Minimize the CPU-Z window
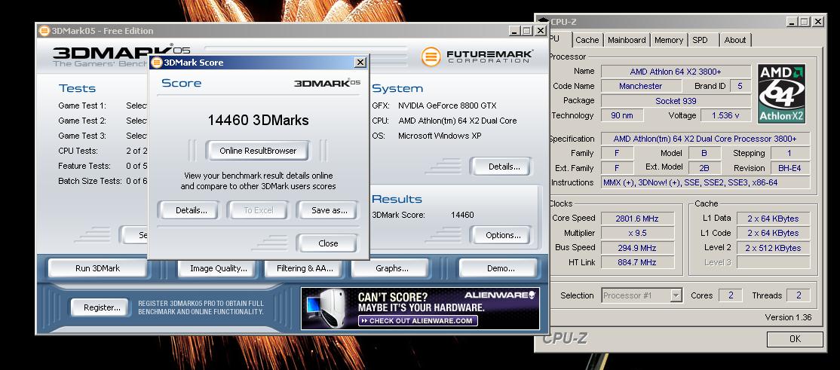Image resolution: width=840 pixels, height=370 pixels. coord(792,21)
